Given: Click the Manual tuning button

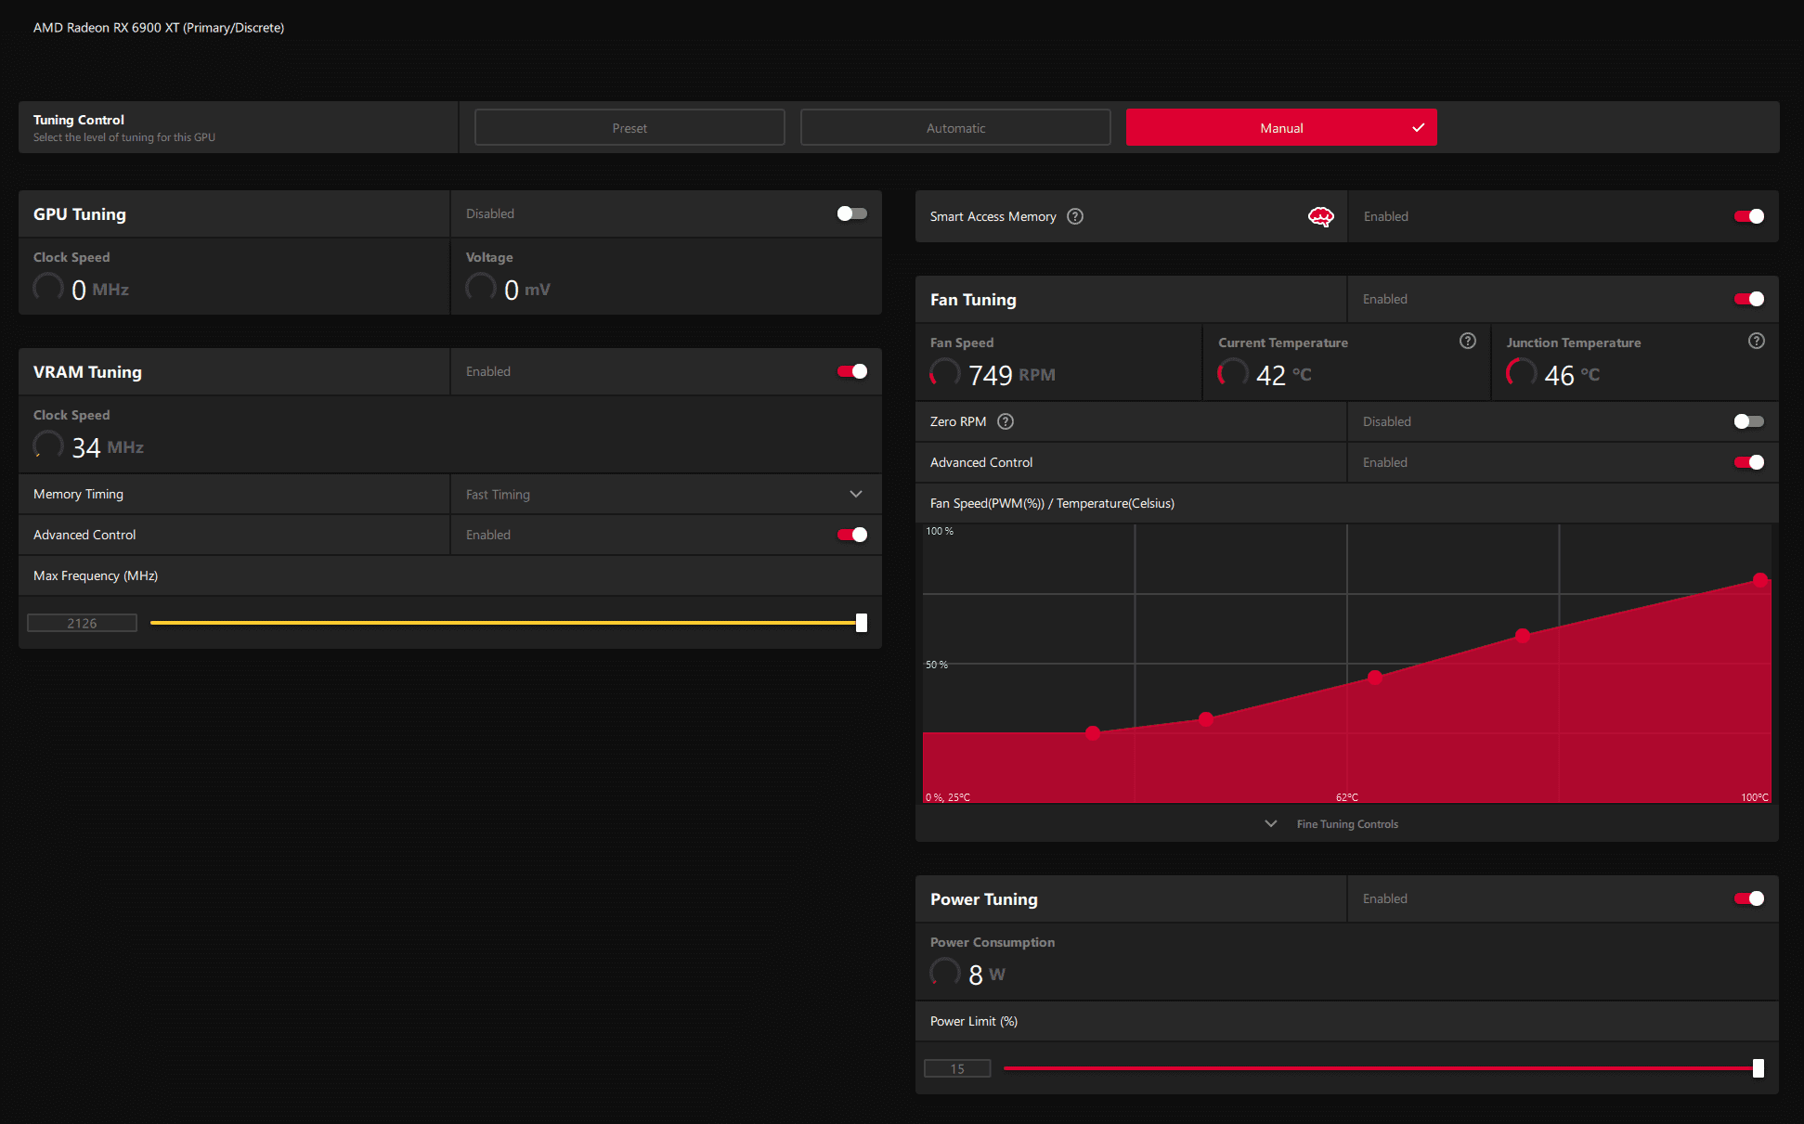Looking at the screenshot, I should pyautogui.click(x=1280, y=128).
